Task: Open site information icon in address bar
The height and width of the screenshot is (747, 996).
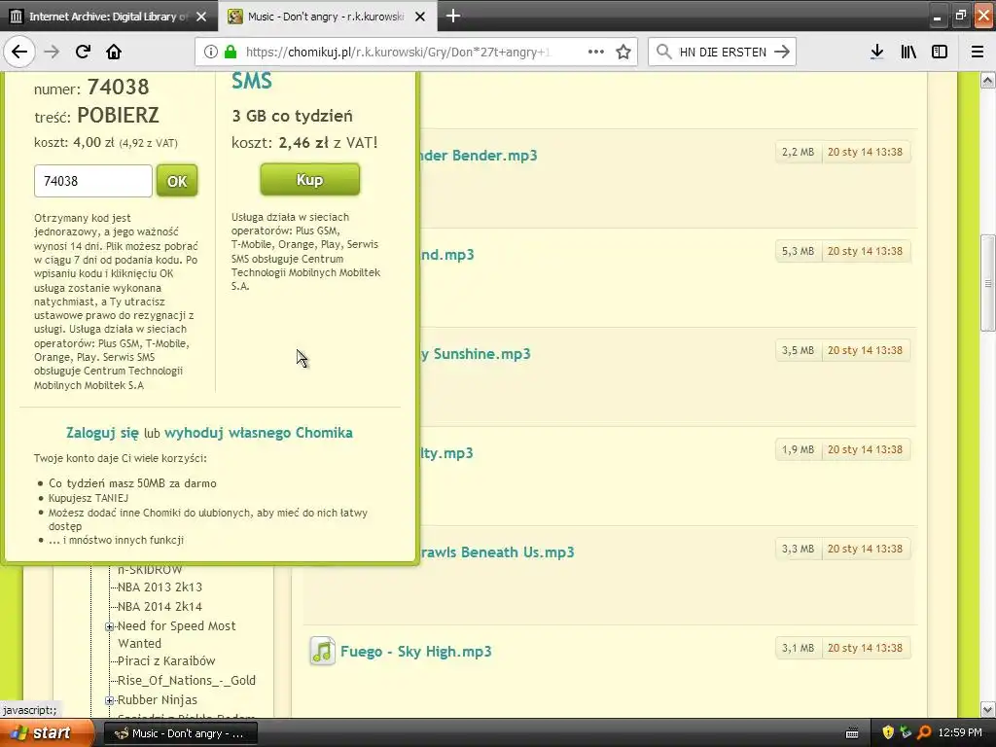Action: [210, 52]
